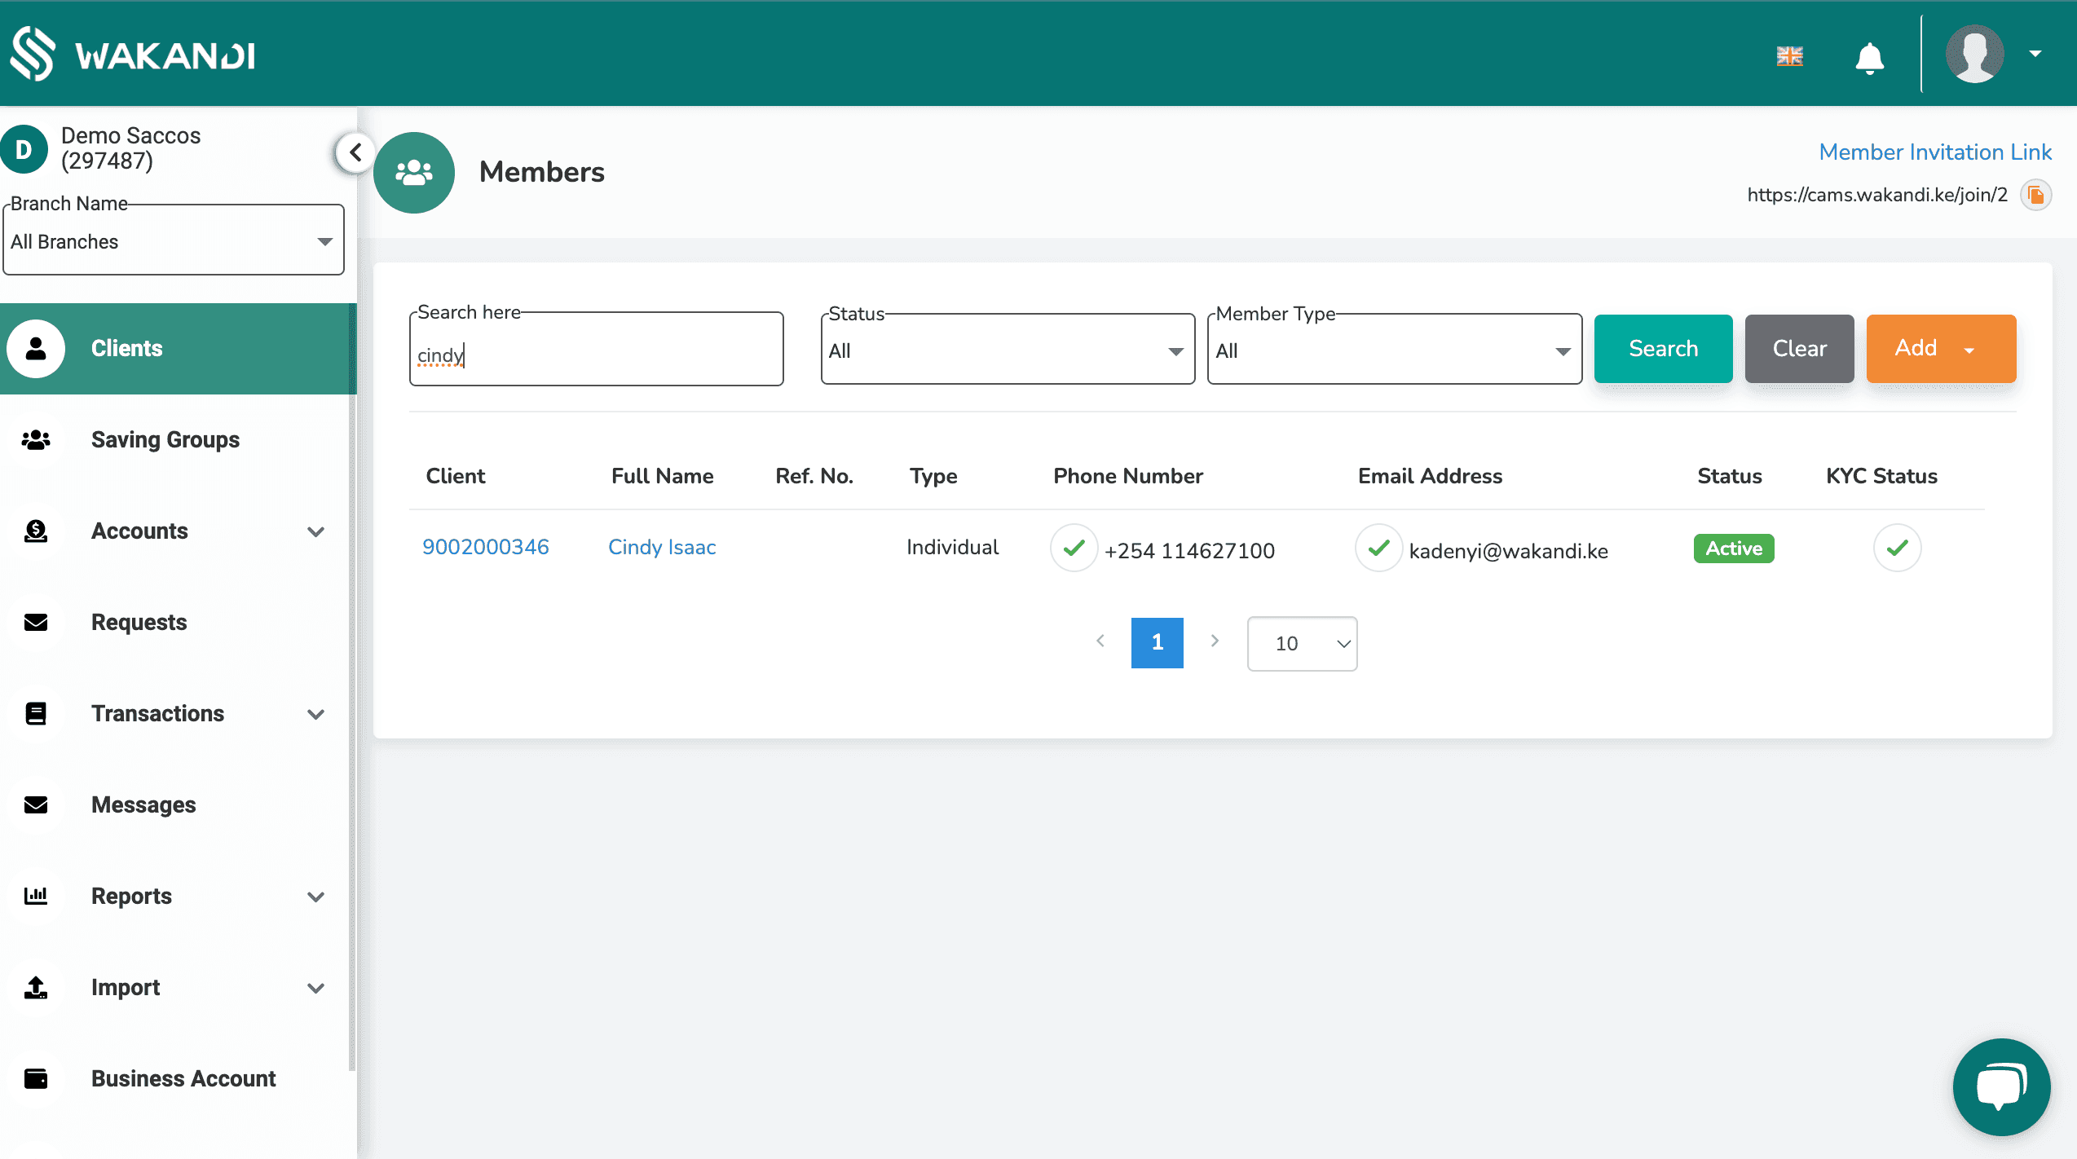Click the Wakandi logo
This screenshot has width=2077, height=1159.
(x=133, y=54)
